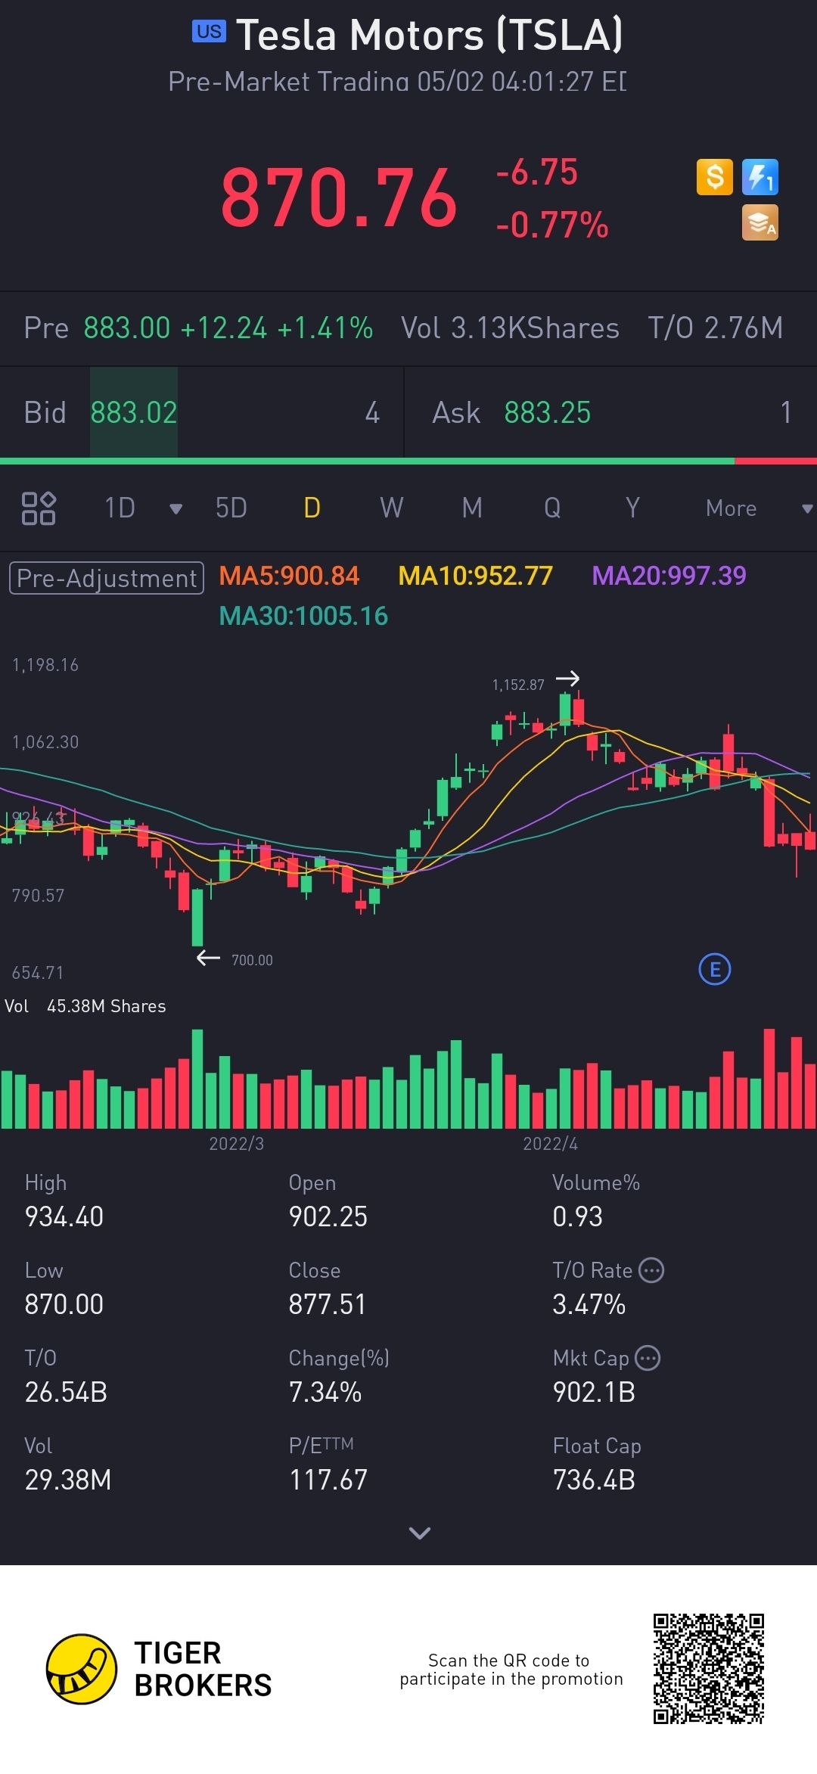
Task: Select the 1D chart tab
Action: 120,508
